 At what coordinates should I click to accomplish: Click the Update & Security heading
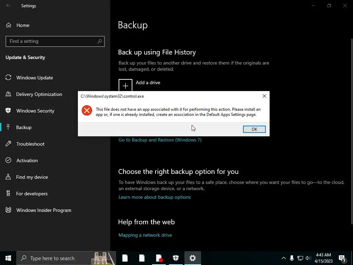pyautogui.click(x=26, y=57)
